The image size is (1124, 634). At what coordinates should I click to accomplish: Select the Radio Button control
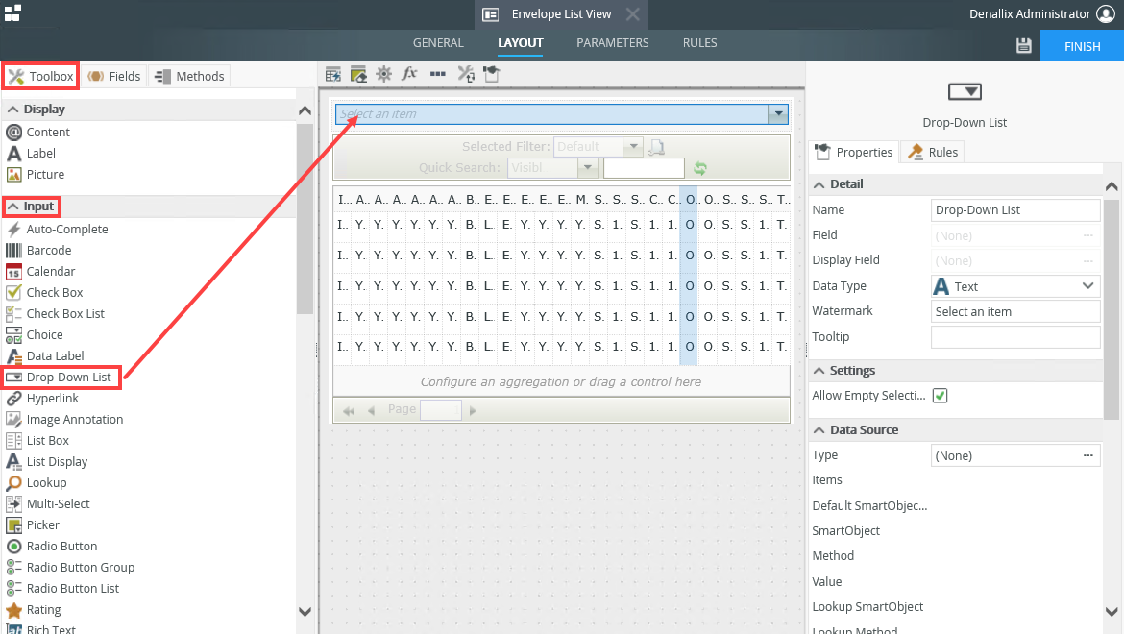(x=61, y=546)
